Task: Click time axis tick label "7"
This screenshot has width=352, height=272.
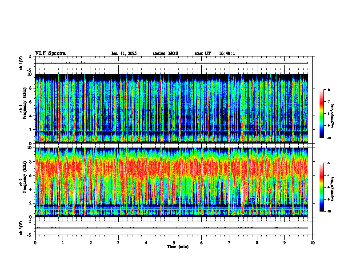Action: point(229,243)
